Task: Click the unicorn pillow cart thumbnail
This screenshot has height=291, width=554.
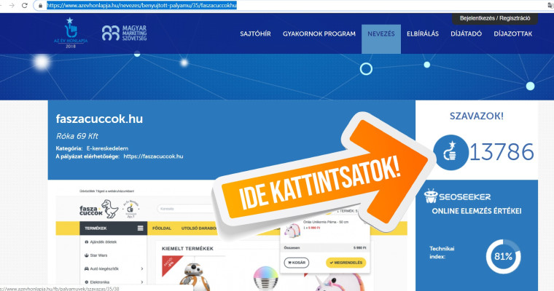Action: point(292,230)
